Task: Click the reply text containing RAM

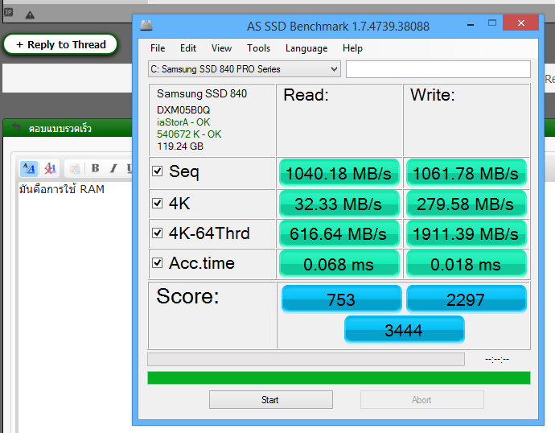Action: [62, 188]
